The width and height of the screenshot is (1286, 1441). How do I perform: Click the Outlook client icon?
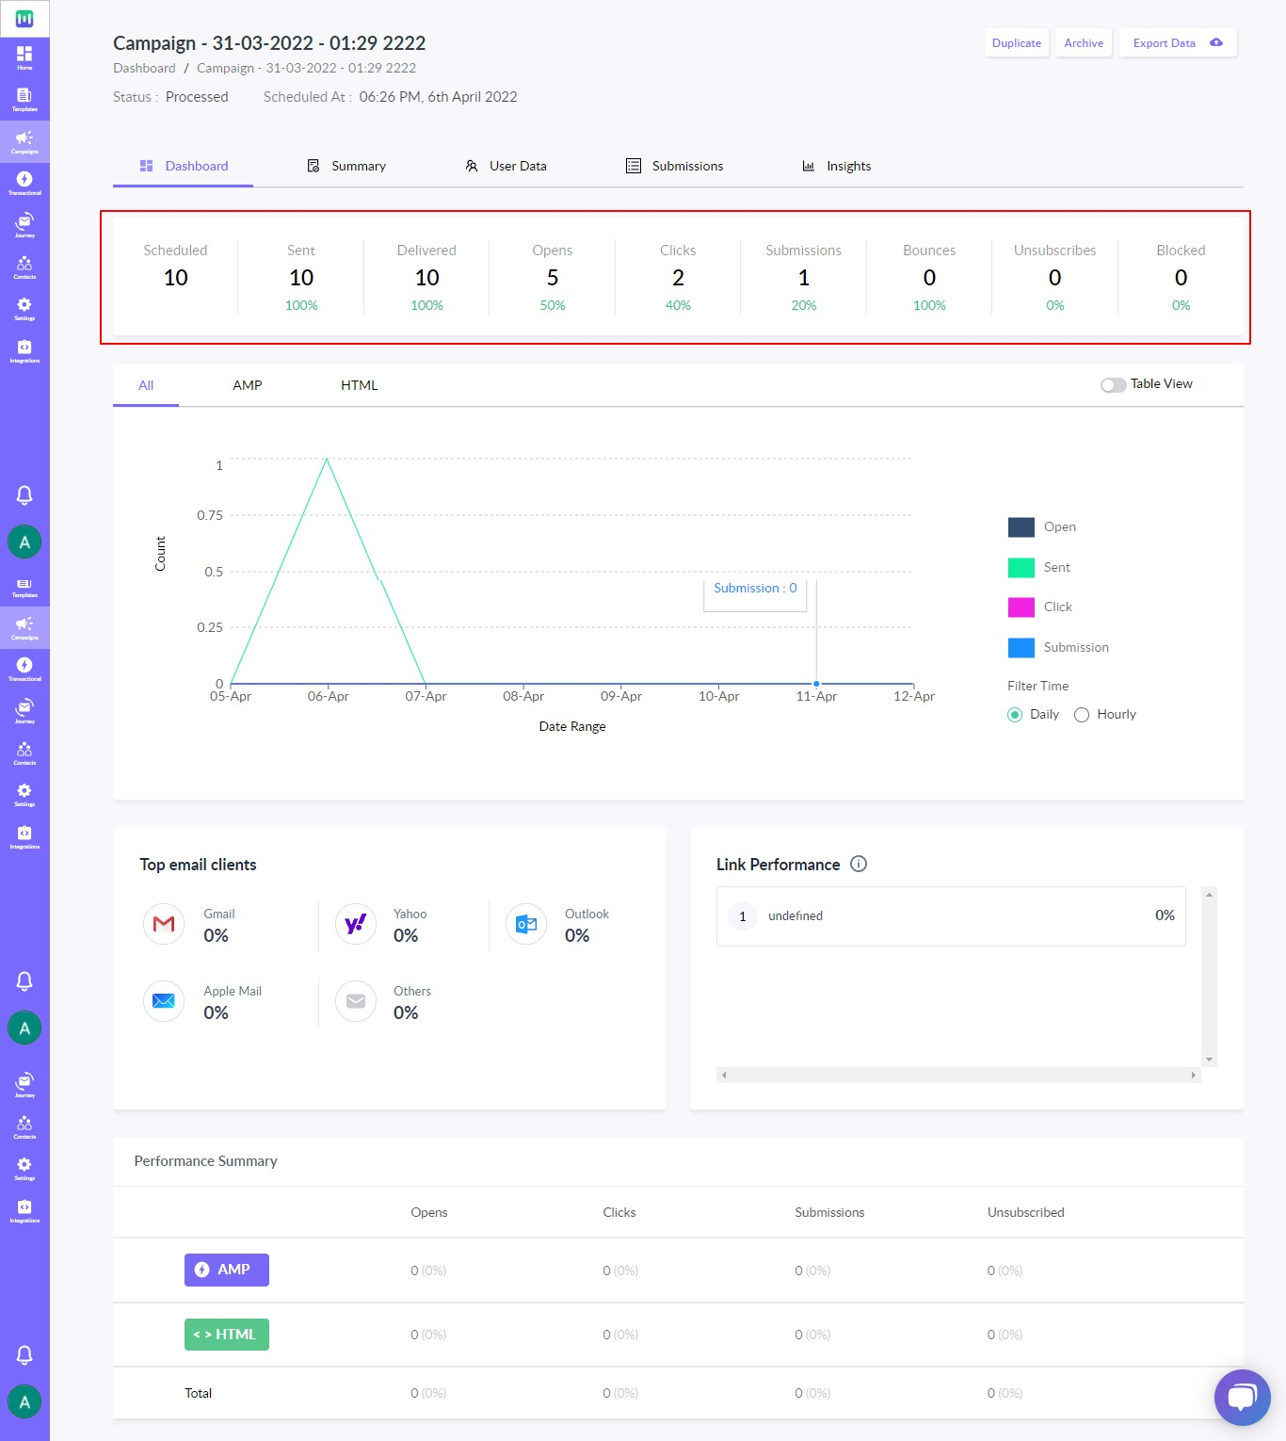[x=526, y=924]
